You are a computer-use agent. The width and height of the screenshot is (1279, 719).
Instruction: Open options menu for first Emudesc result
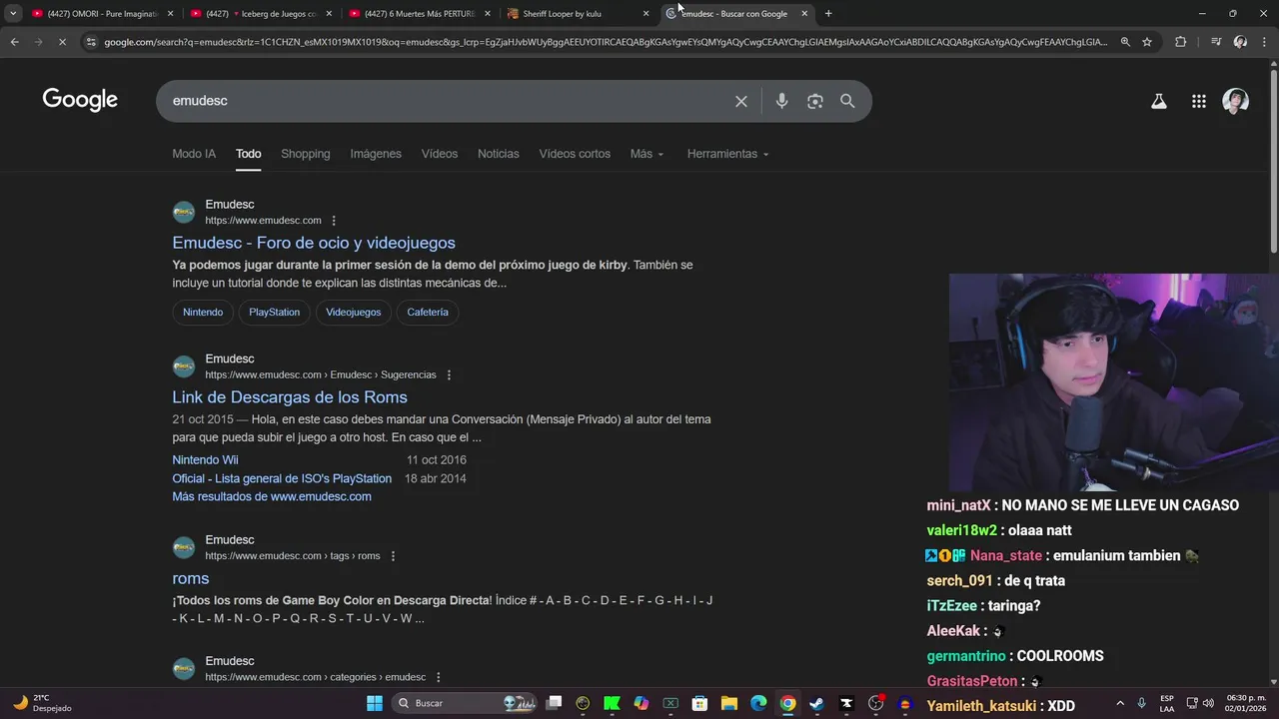click(x=334, y=221)
